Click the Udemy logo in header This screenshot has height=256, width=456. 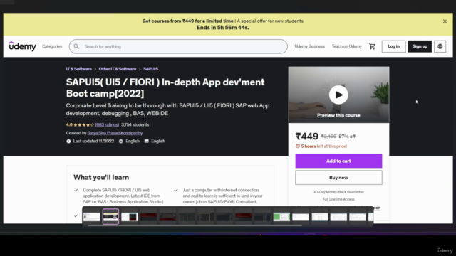click(x=22, y=46)
